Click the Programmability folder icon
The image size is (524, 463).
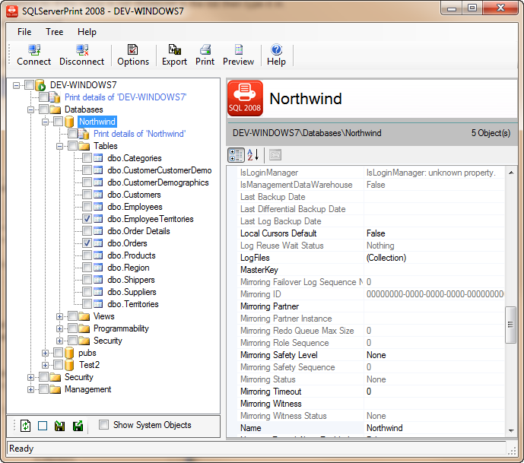coord(84,328)
